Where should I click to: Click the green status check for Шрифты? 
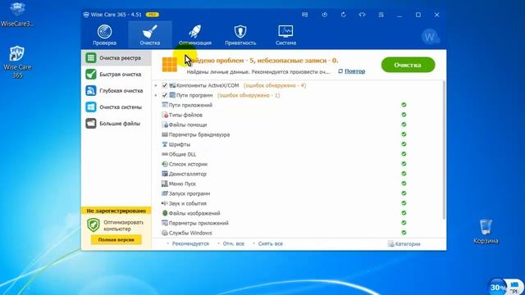pos(404,144)
